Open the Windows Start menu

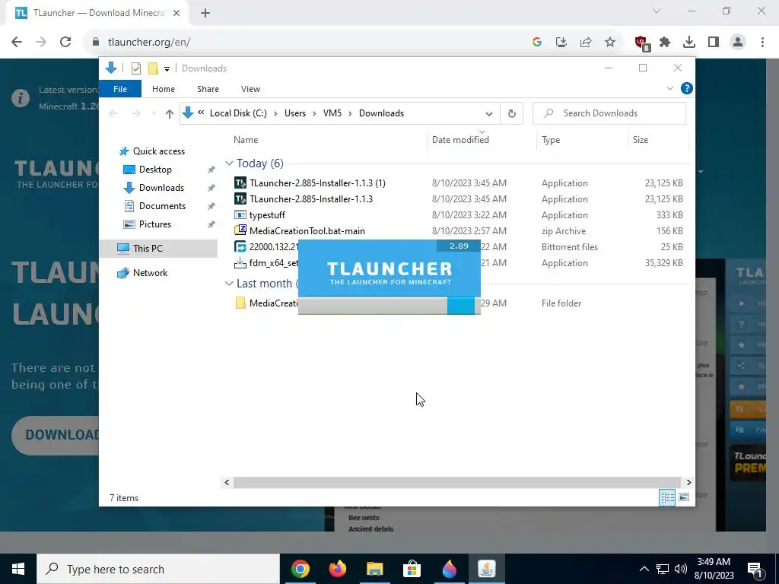click(x=18, y=569)
